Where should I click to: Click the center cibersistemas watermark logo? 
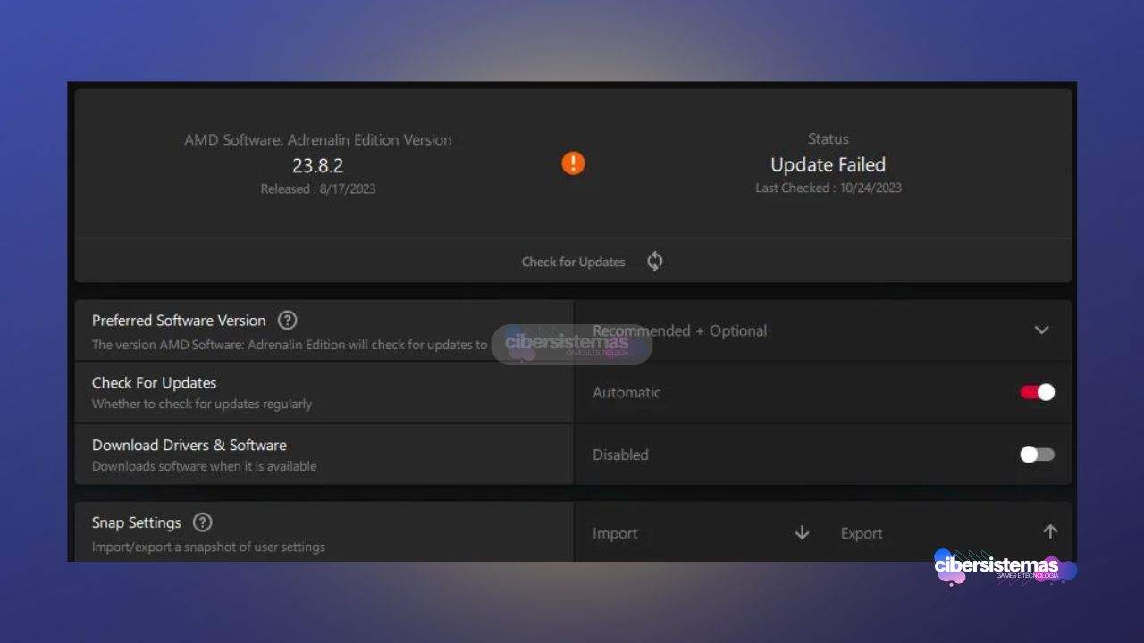pyautogui.click(x=570, y=344)
